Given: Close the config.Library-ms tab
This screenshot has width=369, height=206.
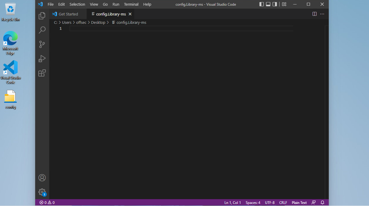Looking at the screenshot, I should tap(130, 14).
